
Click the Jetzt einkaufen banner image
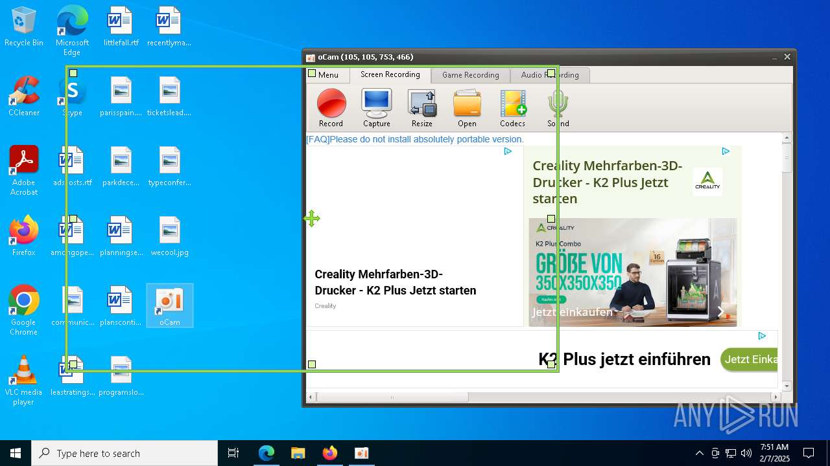pos(632,272)
